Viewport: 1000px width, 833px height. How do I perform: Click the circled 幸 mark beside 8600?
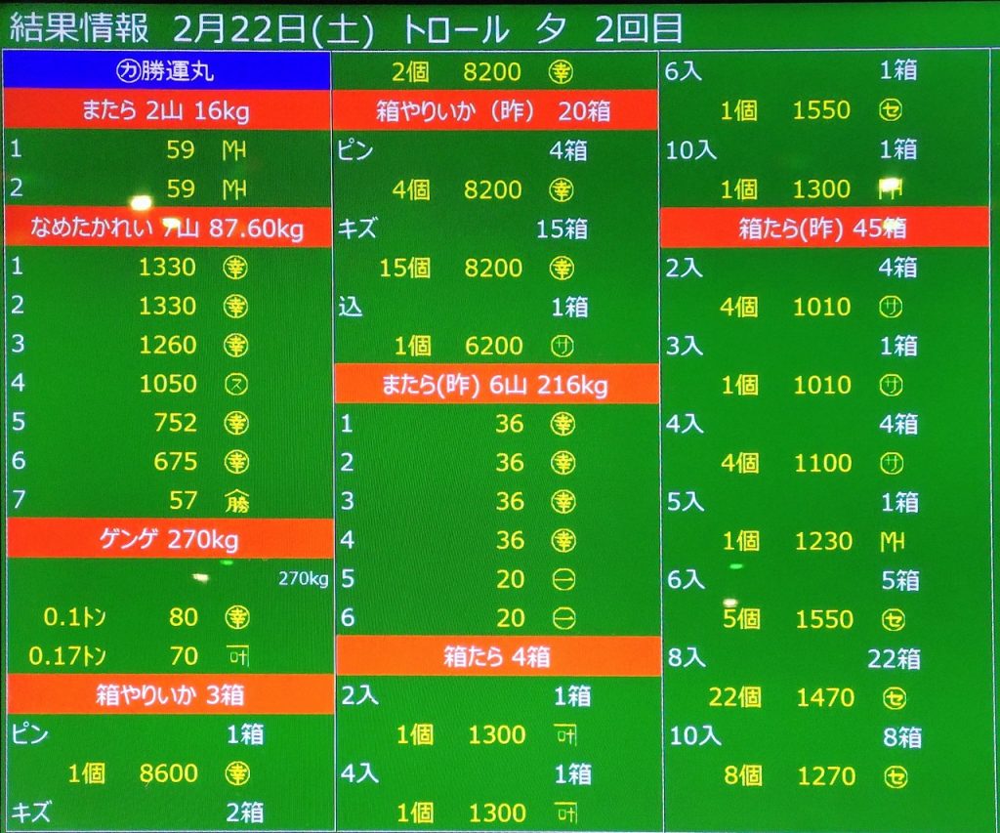(236, 773)
